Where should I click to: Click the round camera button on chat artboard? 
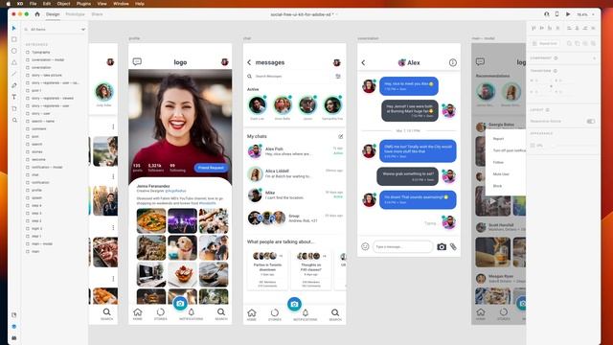pos(294,304)
